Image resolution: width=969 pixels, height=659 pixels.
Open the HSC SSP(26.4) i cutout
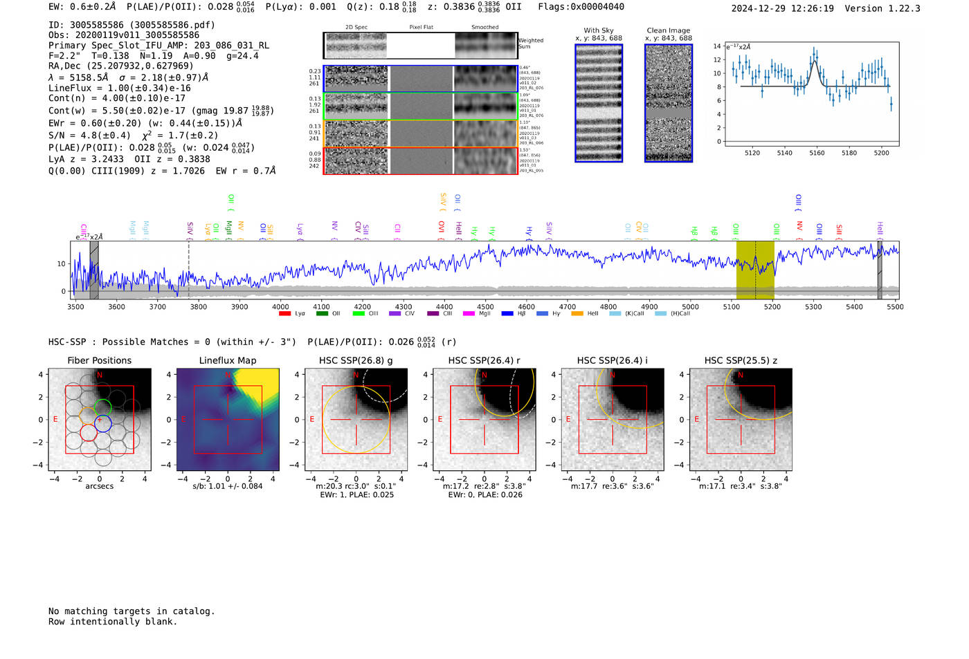click(x=613, y=420)
